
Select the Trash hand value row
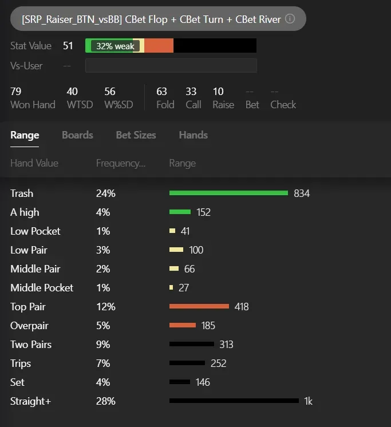pyautogui.click(x=22, y=193)
